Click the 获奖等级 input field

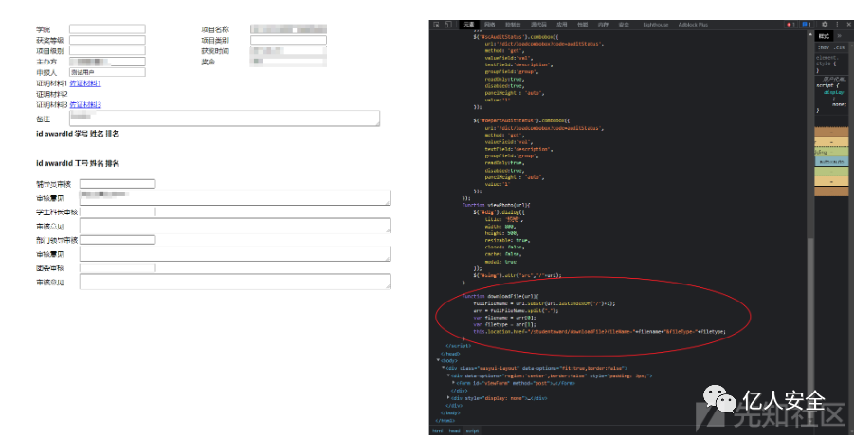pos(107,40)
